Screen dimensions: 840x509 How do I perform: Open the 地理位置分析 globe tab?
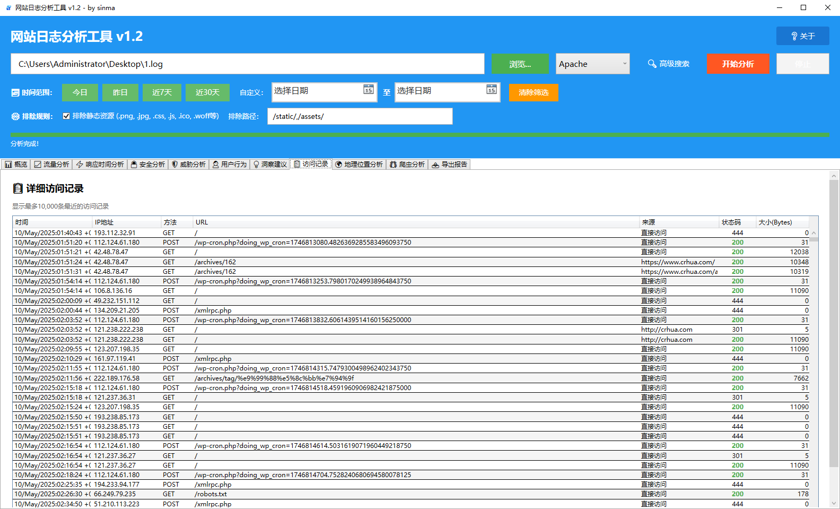coord(359,165)
